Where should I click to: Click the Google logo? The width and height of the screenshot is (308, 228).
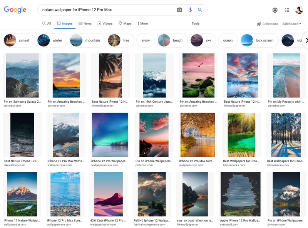click(x=15, y=10)
